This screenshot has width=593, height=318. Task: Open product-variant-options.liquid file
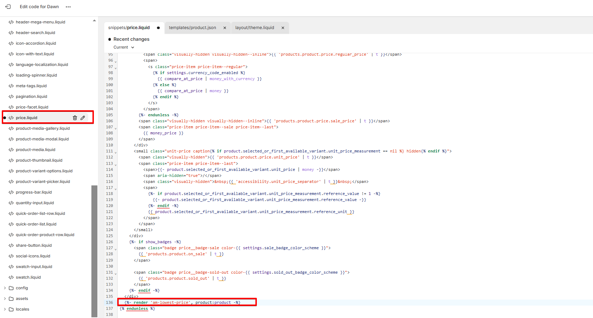[44, 171]
